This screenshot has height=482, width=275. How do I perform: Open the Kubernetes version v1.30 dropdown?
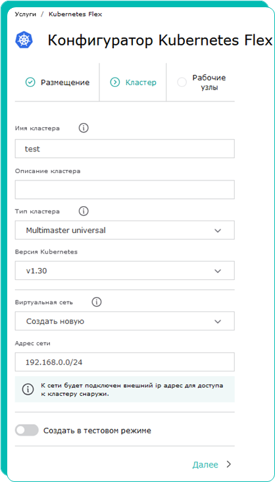[125, 271]
